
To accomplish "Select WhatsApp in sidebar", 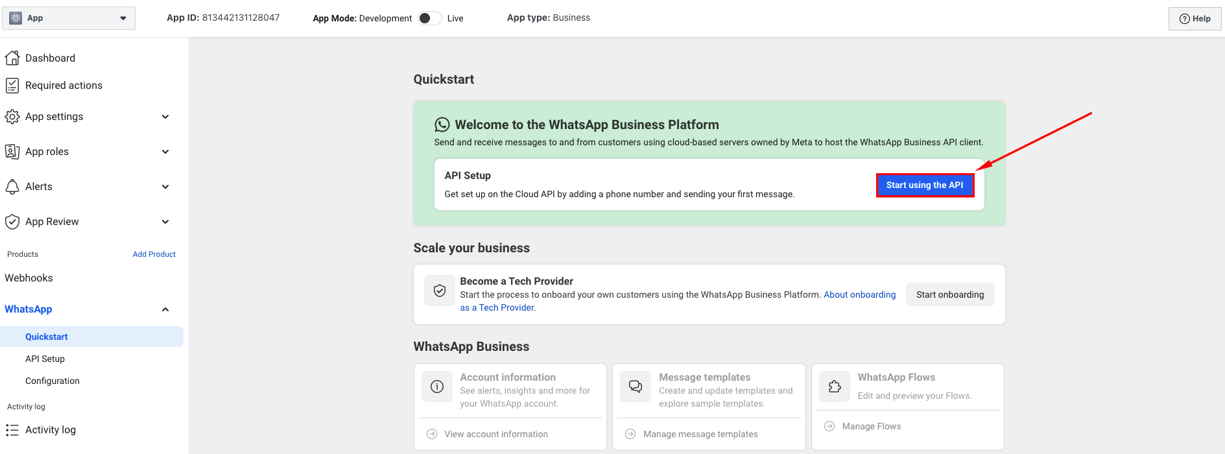I will (x=29, y=309).
